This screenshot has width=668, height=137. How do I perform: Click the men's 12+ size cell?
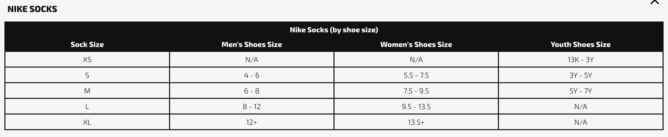click(251, 122)
